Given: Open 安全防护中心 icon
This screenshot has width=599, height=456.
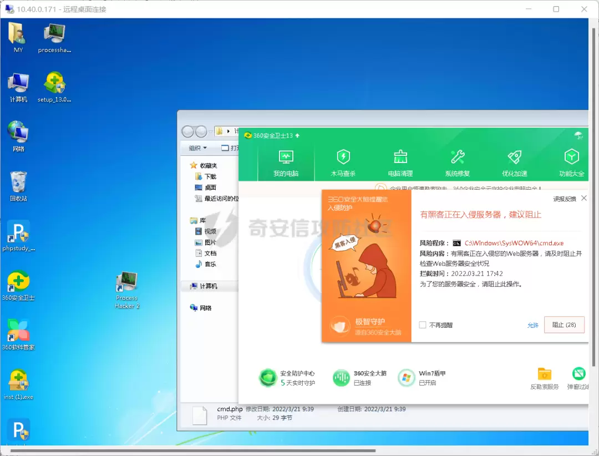Looking at the screenshot, I should 268,378.
